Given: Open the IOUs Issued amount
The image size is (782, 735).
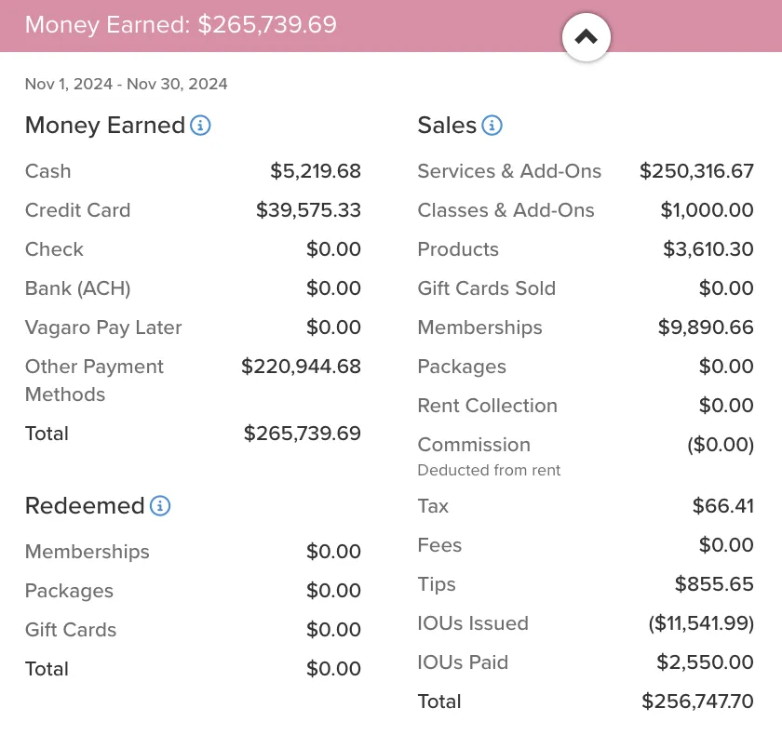Looking at the screenshot, I should tap(701, 622).
